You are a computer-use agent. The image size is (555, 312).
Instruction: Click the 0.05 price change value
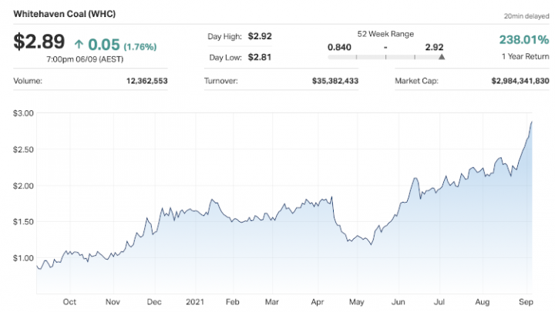pos(104,45)
